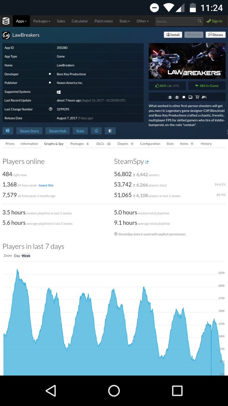The width and height of the screenshot is (228, 406).
Task: Sign in via Steam link
Action: pos(214,21)
